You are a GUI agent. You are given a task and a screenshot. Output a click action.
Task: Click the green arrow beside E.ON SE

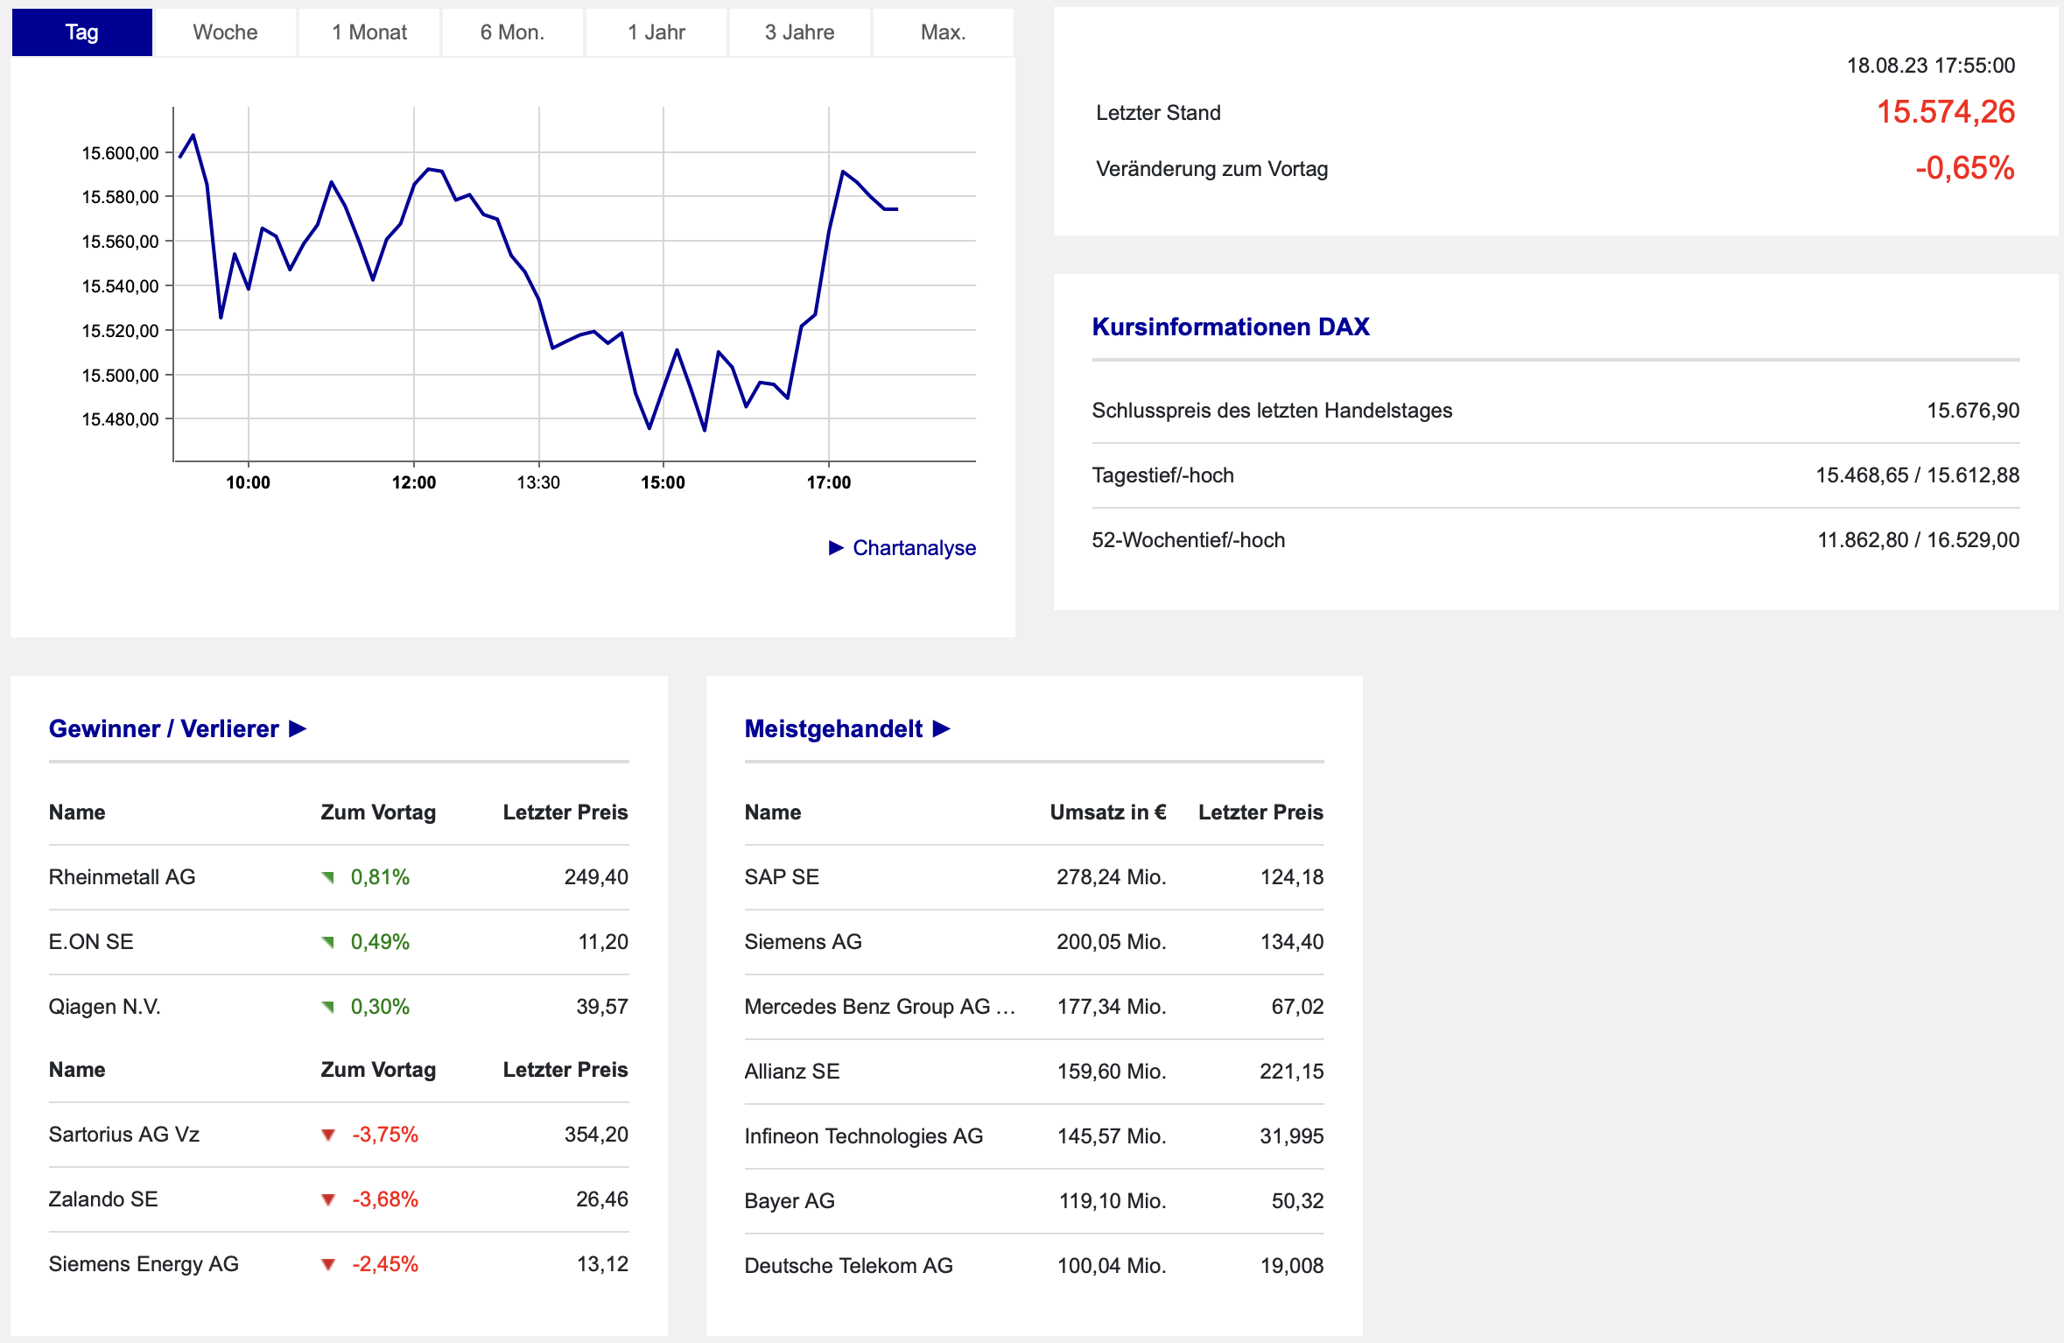[x=328, y=942]
